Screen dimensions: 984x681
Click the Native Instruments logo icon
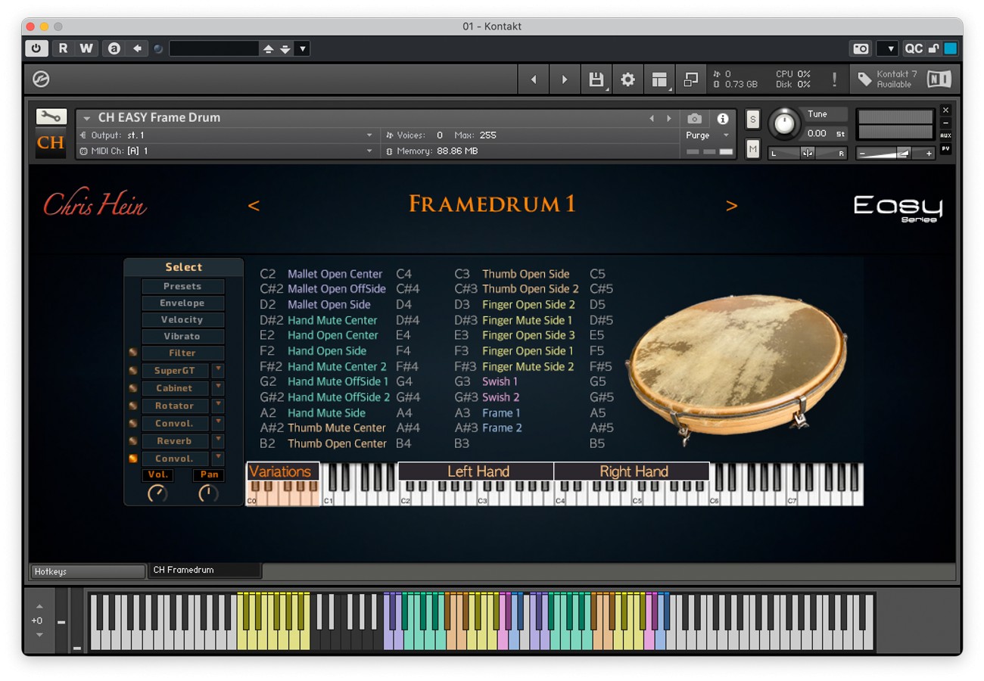[x=939, y=79]
